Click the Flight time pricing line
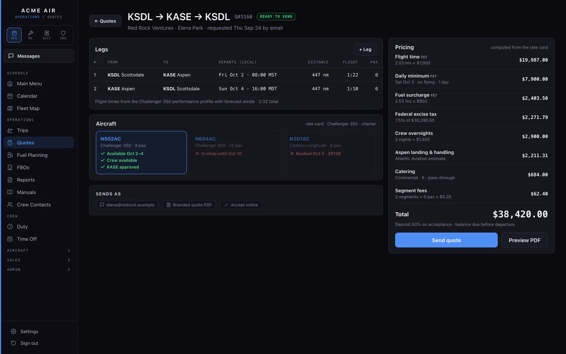Viewport: 566px width, 354px height. click(472, 60)
